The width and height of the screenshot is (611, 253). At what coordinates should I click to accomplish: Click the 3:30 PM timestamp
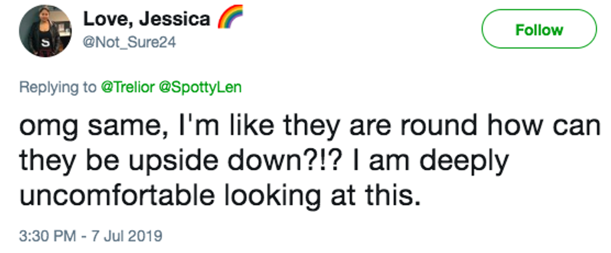[46, 236]
